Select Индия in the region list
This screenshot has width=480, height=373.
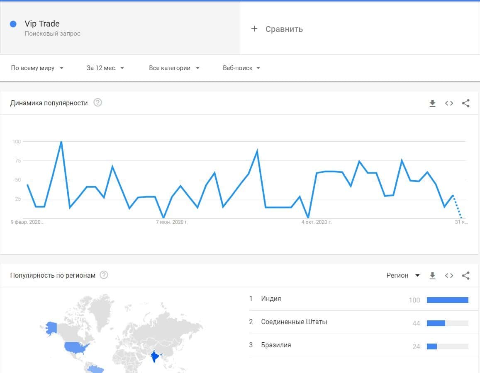point(271,298)
